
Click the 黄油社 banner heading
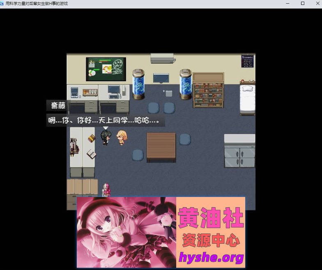[211, 217]
